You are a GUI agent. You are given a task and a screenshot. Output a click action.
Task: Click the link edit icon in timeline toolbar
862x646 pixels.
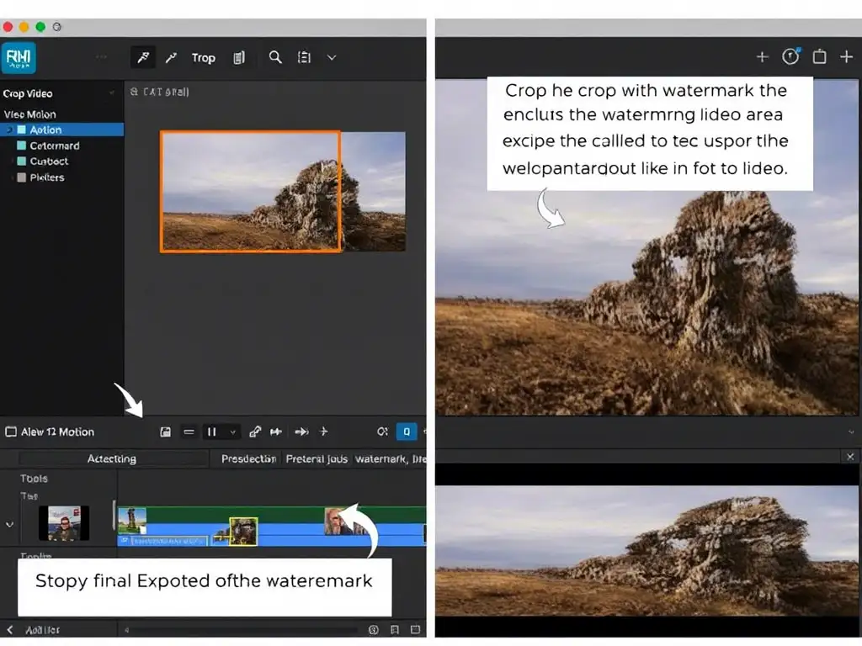click(x=255, y=432)
